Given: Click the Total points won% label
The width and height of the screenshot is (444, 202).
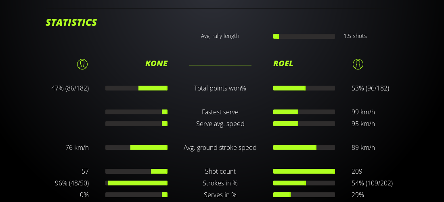Looking at the screenshot, I should (220, 88).
